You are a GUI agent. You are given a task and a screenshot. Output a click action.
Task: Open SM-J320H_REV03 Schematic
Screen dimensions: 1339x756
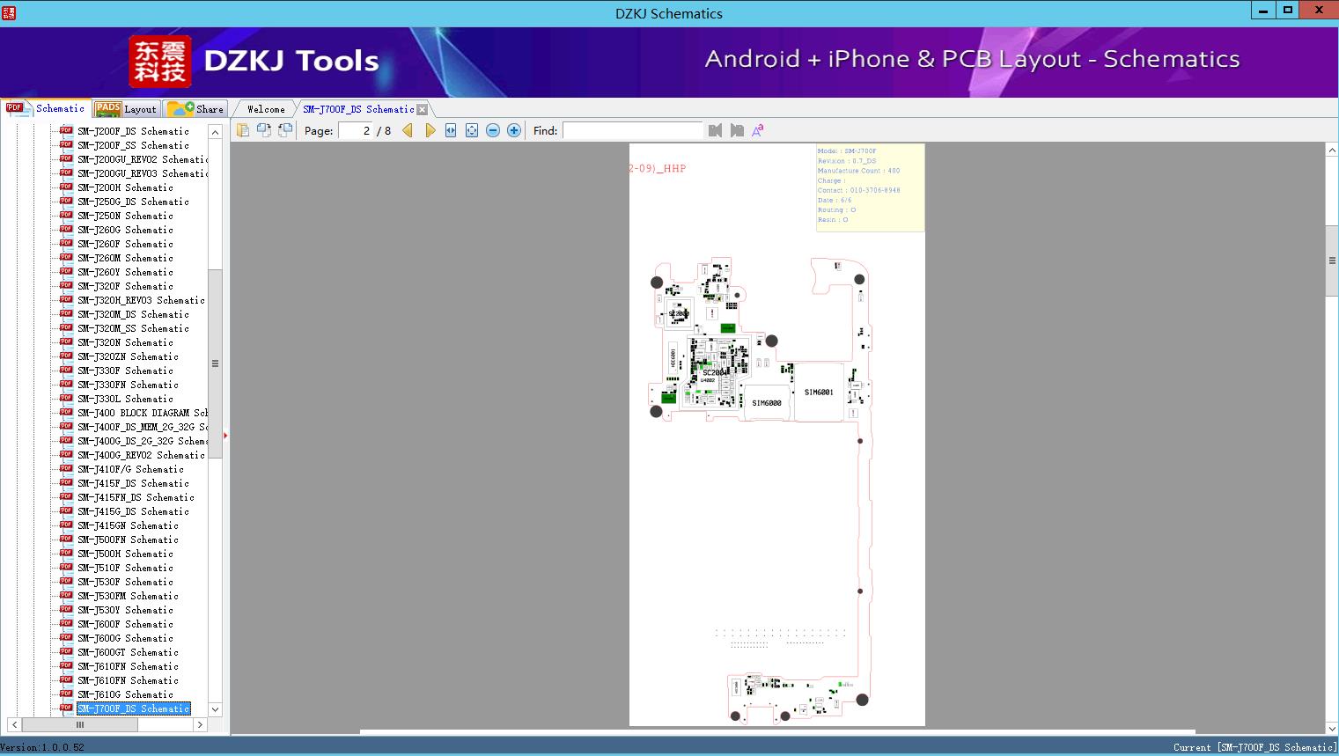141,300
